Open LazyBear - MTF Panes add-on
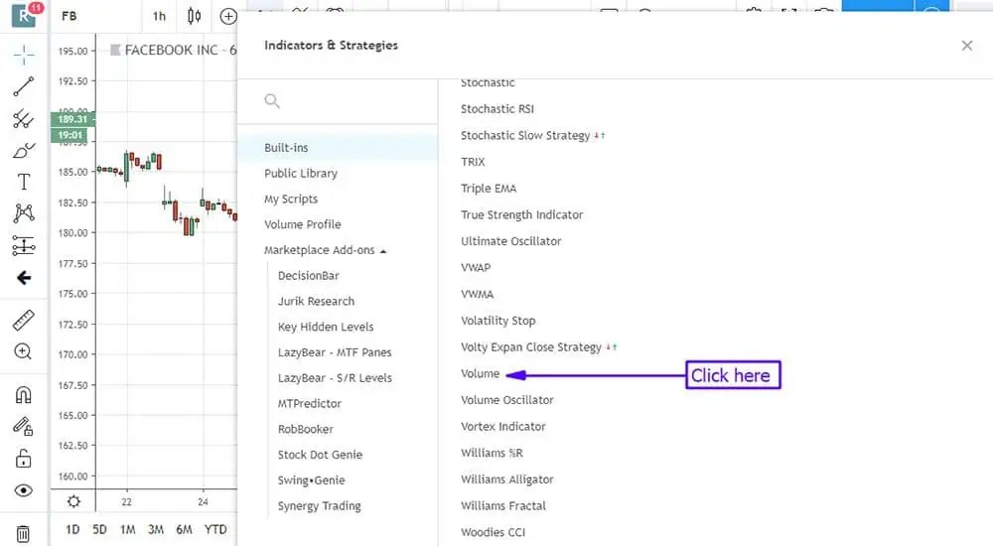The image size is (993, 546). 335,352
